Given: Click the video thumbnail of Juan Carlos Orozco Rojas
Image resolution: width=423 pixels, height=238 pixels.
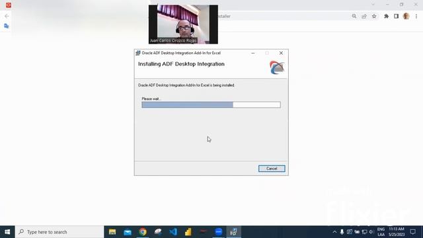Looking at the screenshot, I should click(x=183, y=24).
